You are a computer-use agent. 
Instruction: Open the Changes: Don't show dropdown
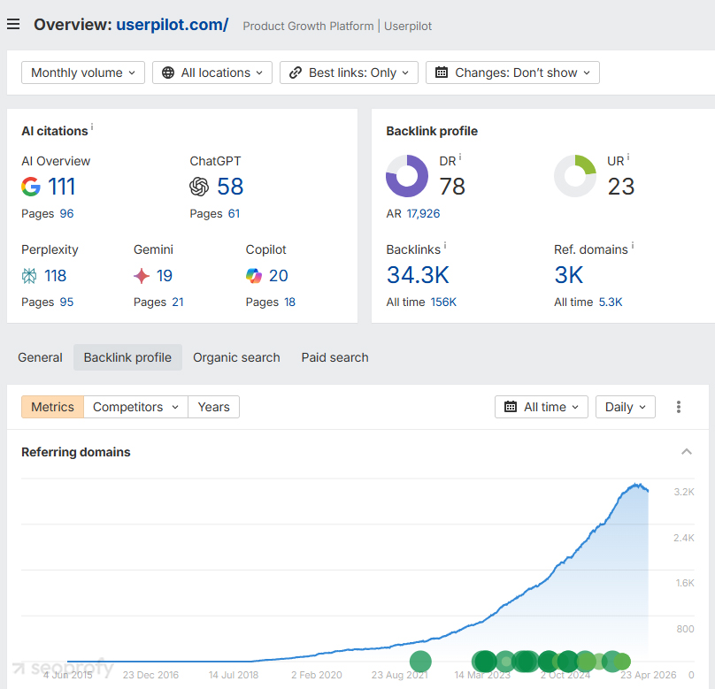coord(512,73)
